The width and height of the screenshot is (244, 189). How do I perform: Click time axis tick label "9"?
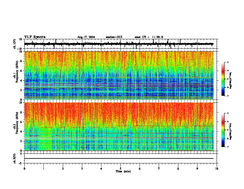pyautogui.click(x=197, y=169)
